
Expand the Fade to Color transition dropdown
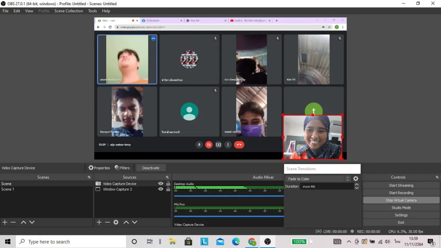[x=318, y=179]
